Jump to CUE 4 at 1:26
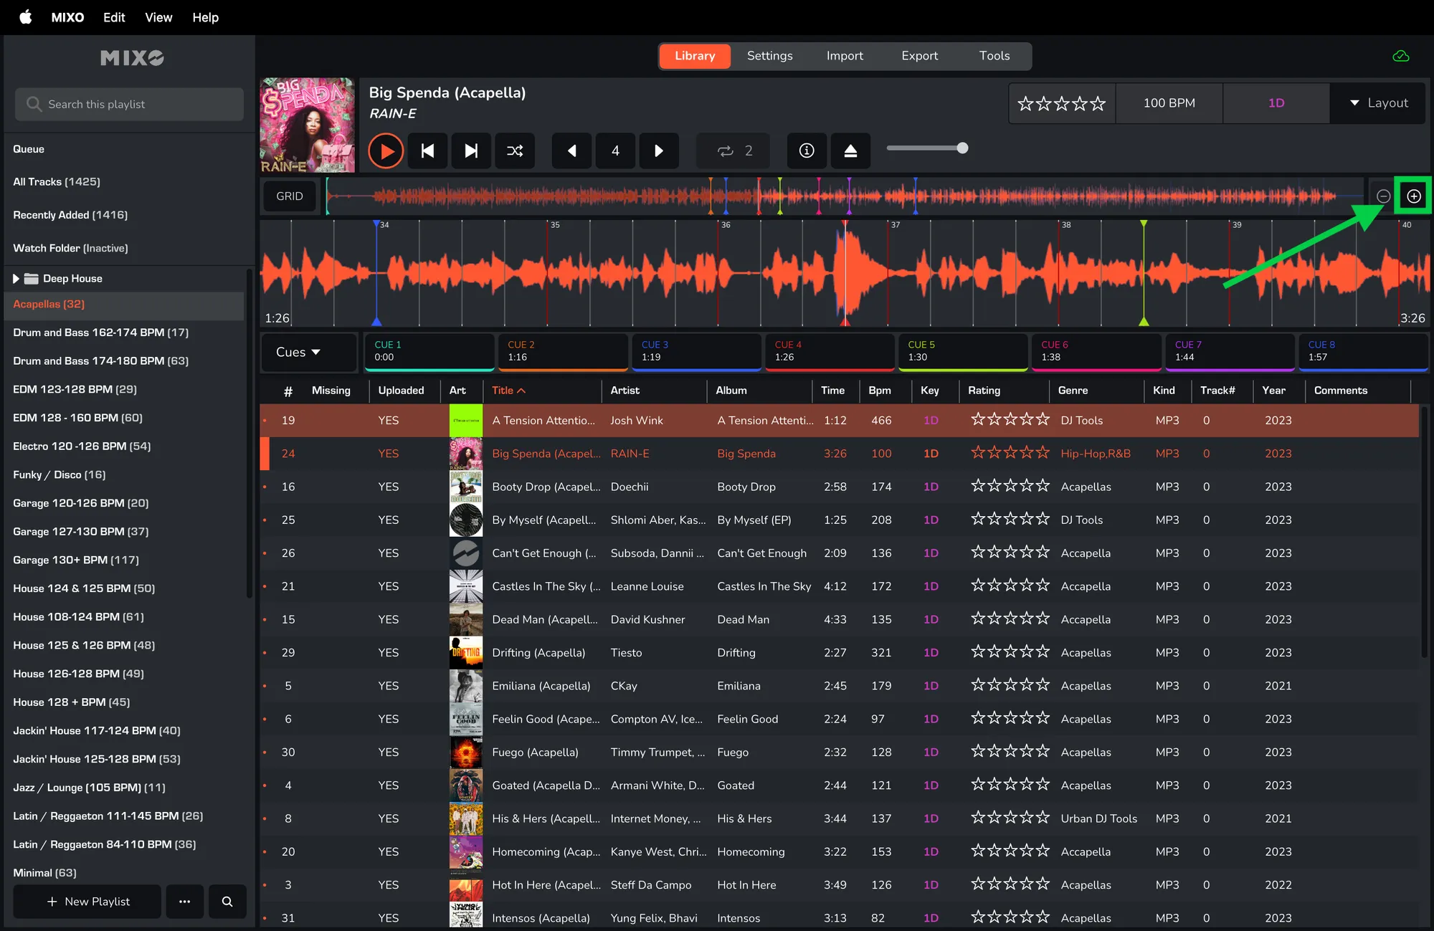The width and height of the screenshot is (1434, 931). [x=829, y=351]
